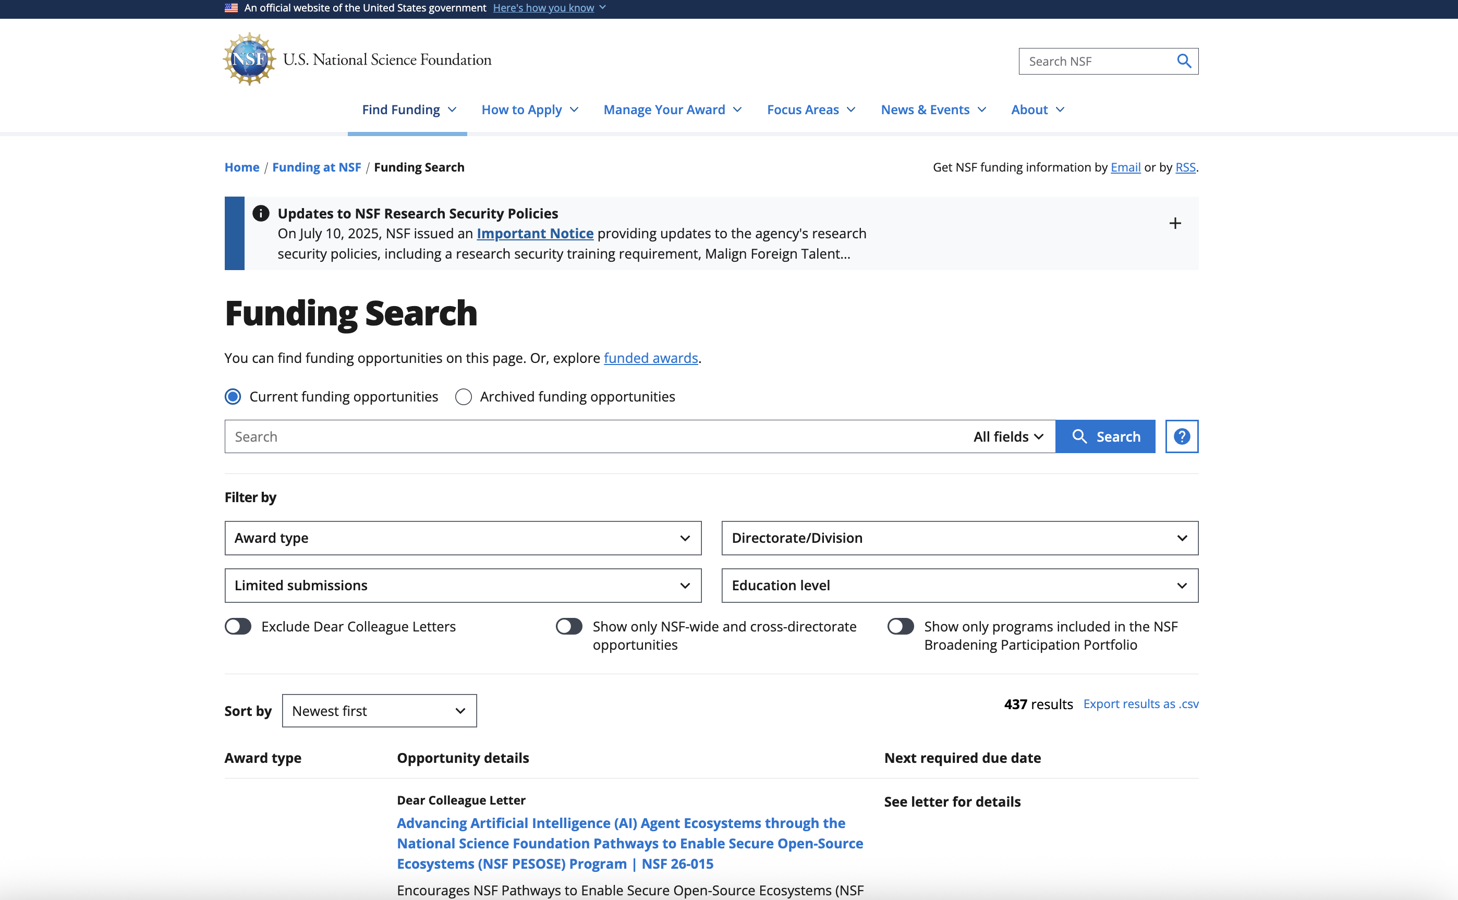The height and width of the screenshot is (900, 1458).
Task: Open the Education level filter dropdown
Action: tap(960, 586)
